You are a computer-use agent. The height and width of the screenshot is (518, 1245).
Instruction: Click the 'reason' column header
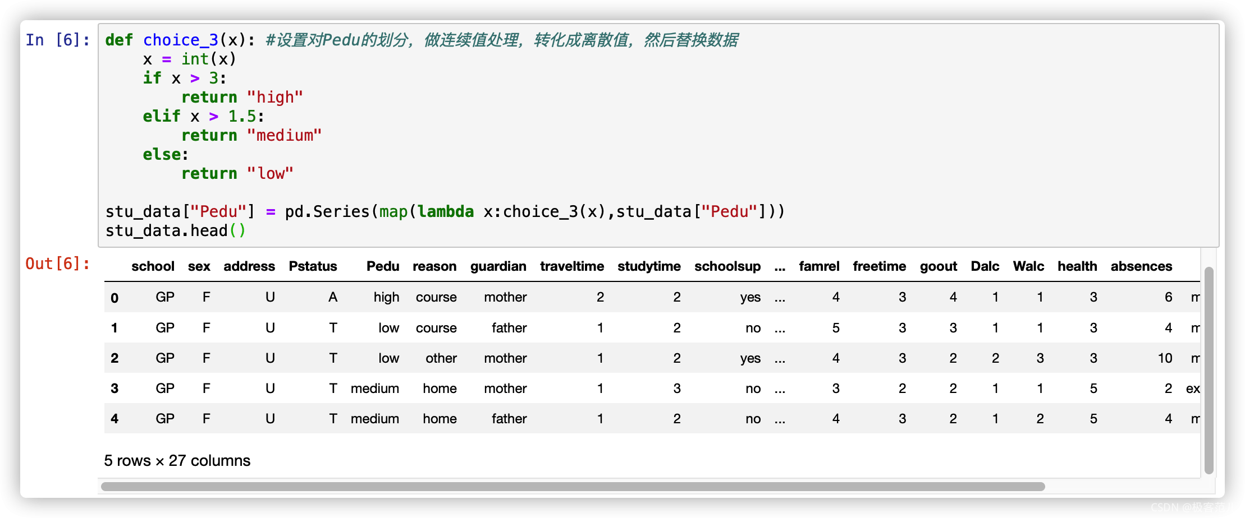click(x=434, y=266)
